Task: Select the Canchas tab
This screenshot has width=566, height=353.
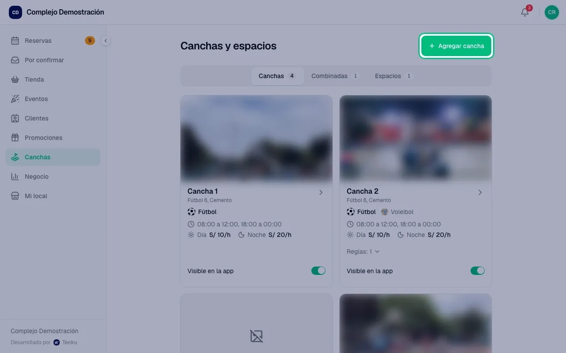Action: click(x=277, y=76)
